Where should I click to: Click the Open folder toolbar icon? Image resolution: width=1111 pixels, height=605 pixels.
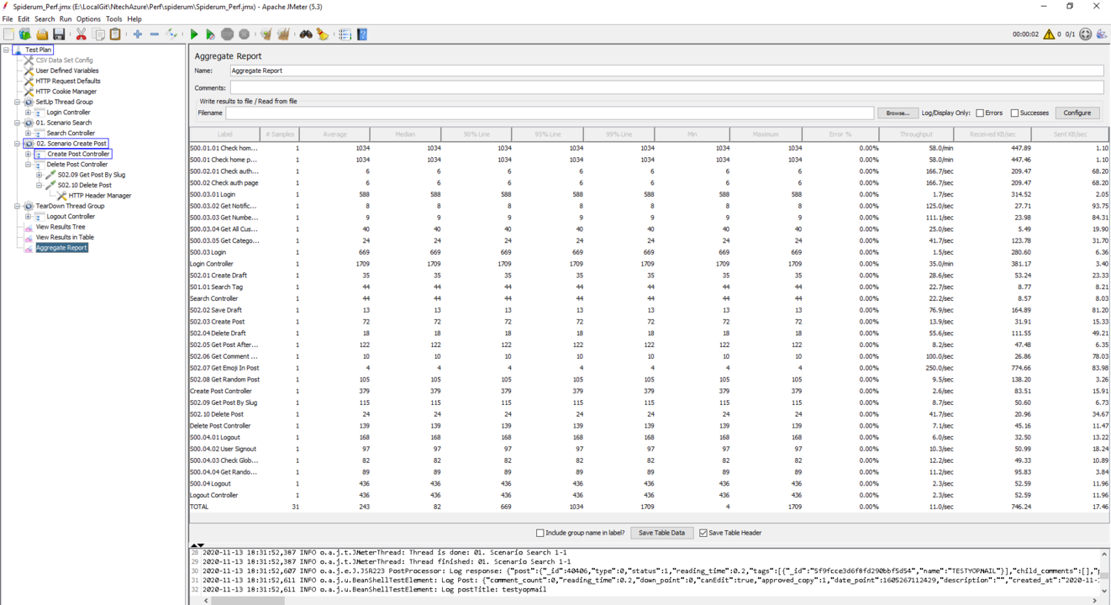42,34
